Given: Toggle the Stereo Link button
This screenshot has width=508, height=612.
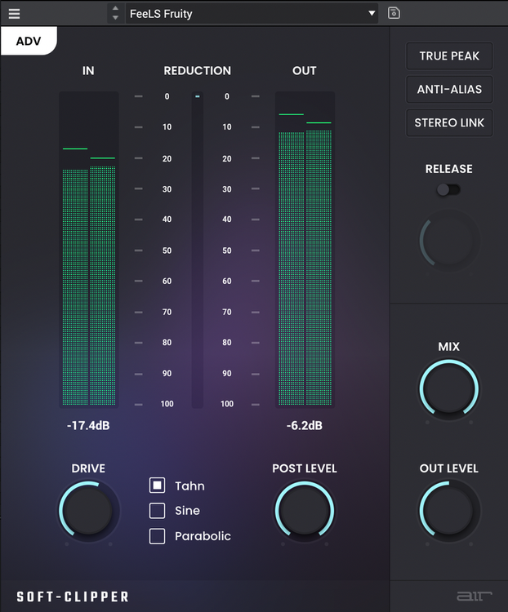Looking at the screenshot, I should click(449, 123).
